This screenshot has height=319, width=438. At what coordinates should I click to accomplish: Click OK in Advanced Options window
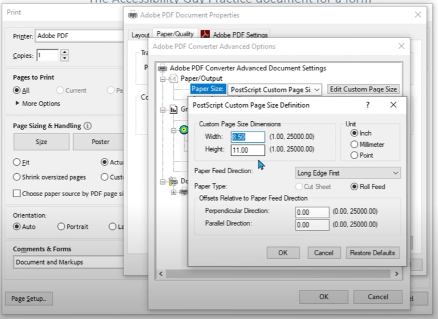click(x=324, y=297)
